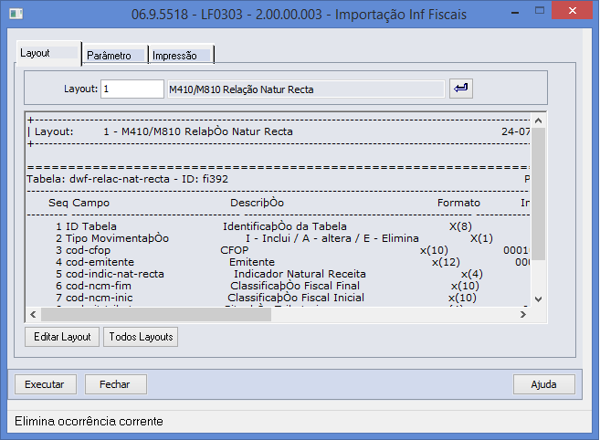Viewport: 600px width, 440px height.
Task: Click the 'x(12)' format value
Action: tap(446, 262)
